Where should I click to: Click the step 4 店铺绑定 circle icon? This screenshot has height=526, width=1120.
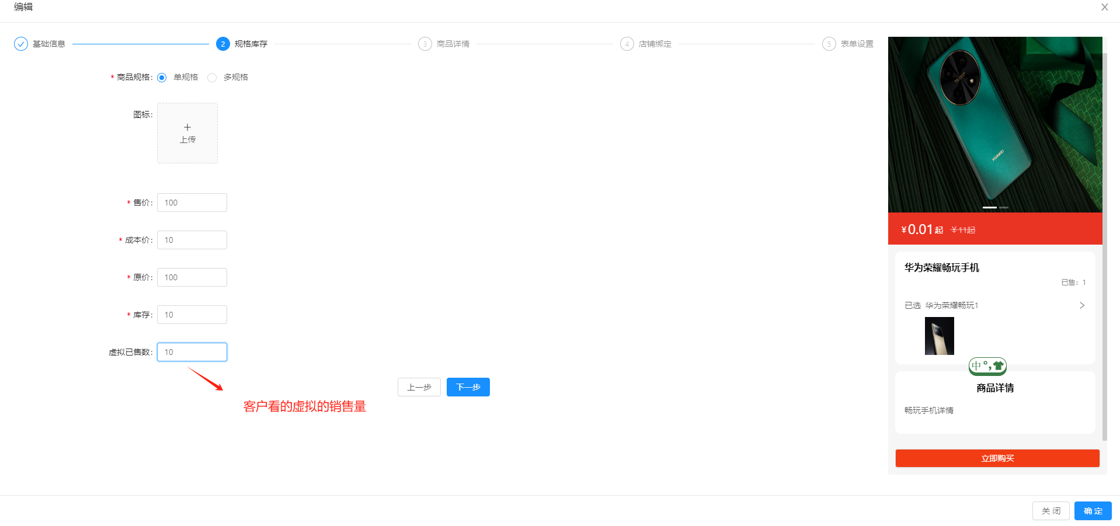click(627, 44)
